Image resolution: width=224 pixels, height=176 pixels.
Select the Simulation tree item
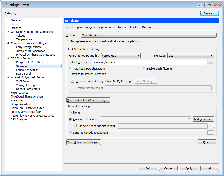click(x=38, y=66)
